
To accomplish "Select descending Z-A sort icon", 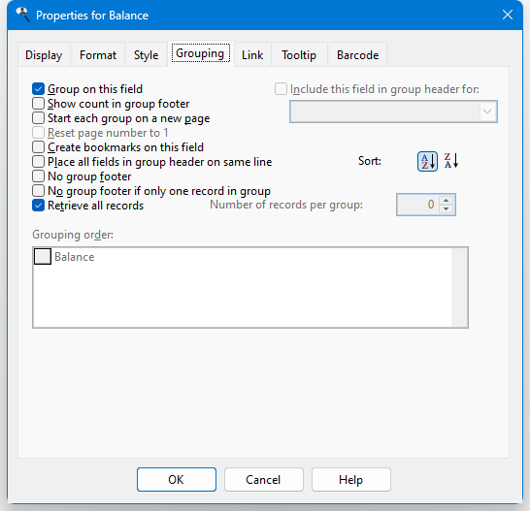I will pyautogui.click(x=451, y=161).
